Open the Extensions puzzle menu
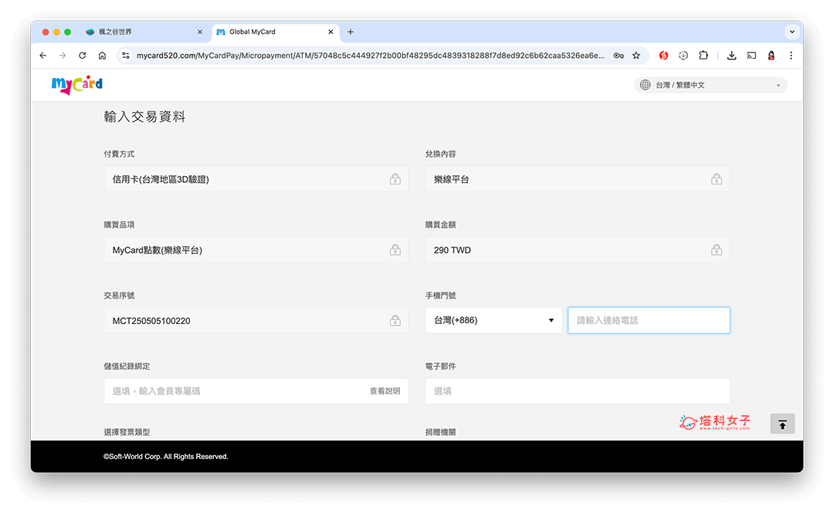The width and height of the screenshot is (834, 513). [703, 56]
